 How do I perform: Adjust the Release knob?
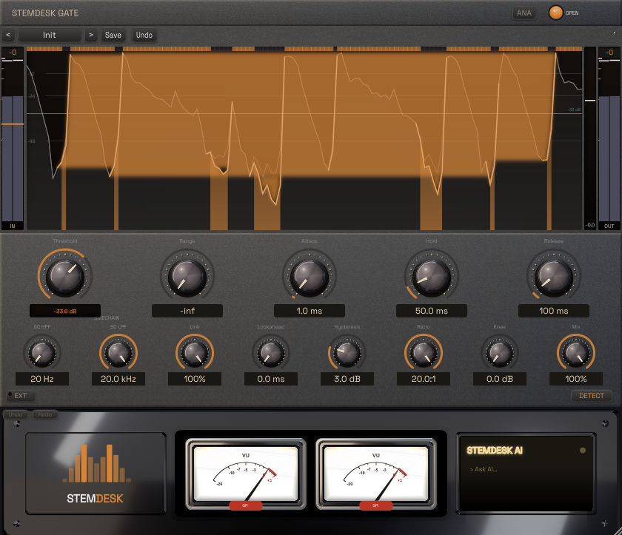point(554,276)
